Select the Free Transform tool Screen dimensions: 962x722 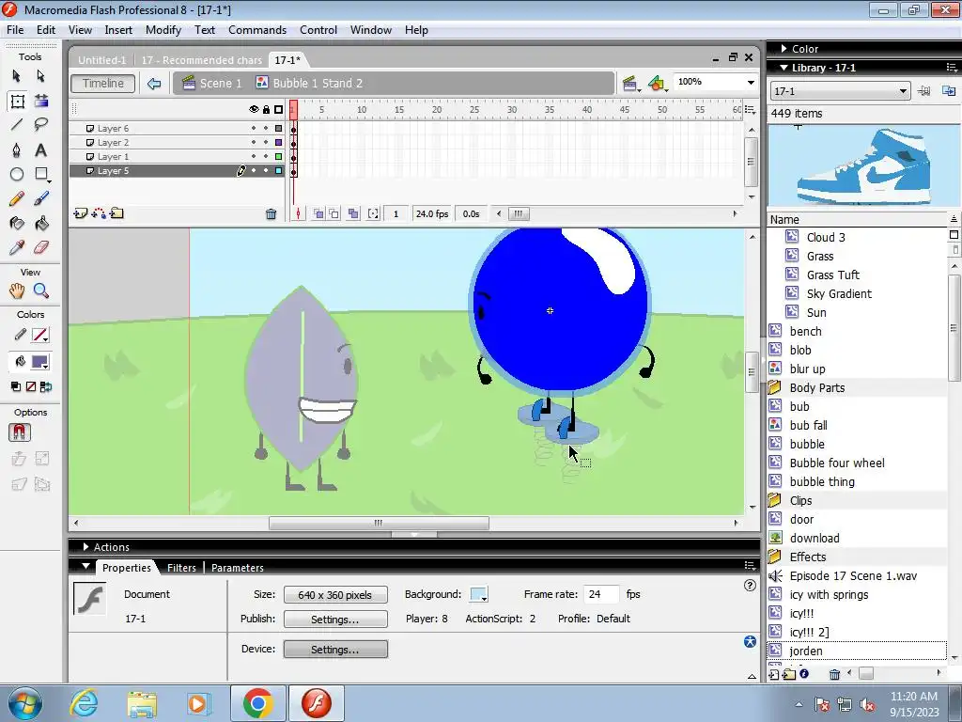[x=17, y=102]
